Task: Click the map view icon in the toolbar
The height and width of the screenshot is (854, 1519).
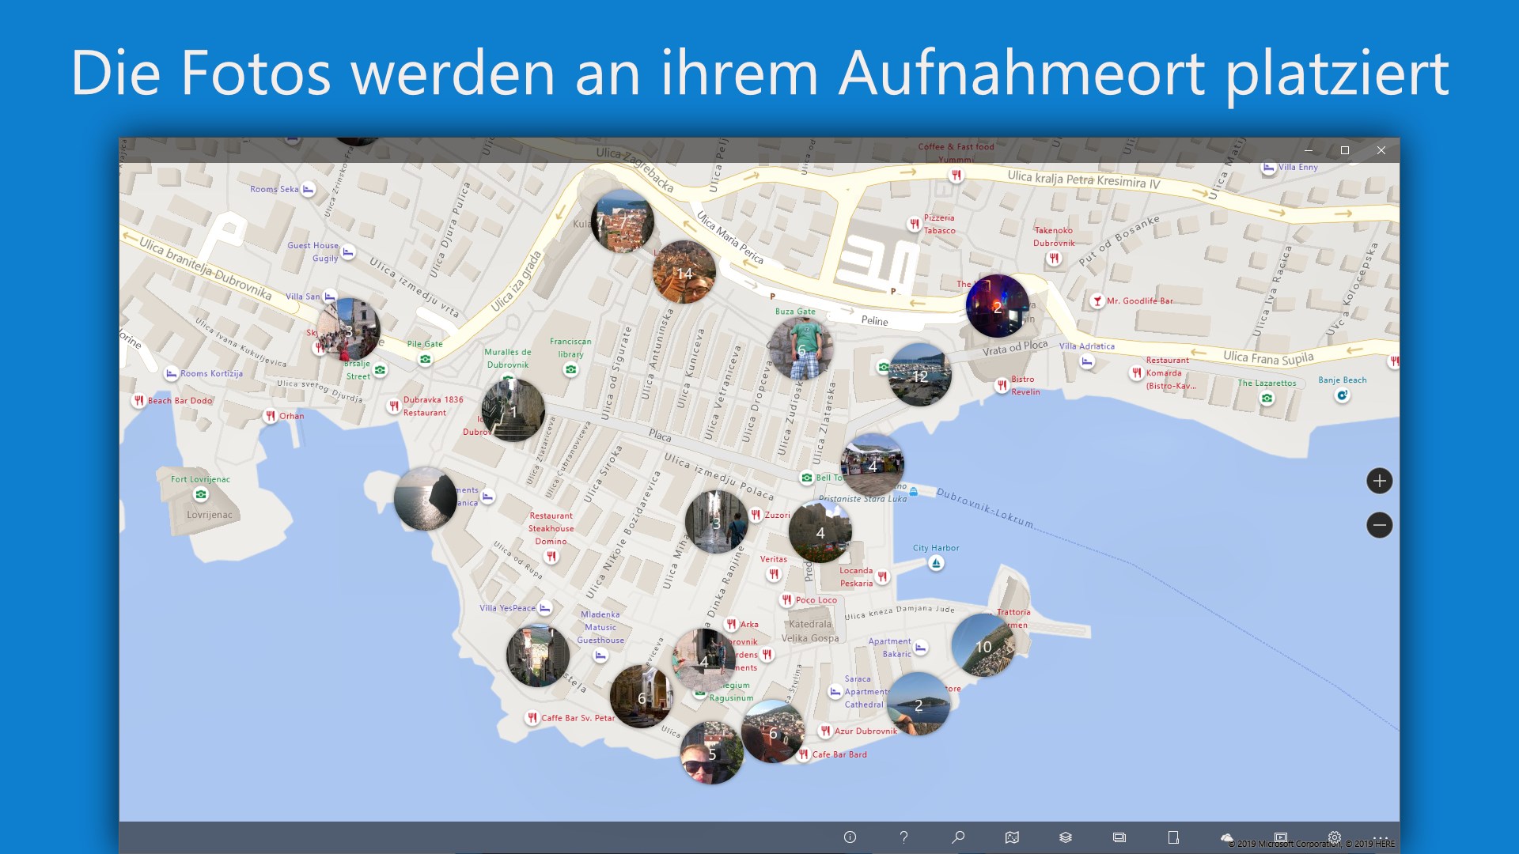Action: click(x=1012, y=837)
